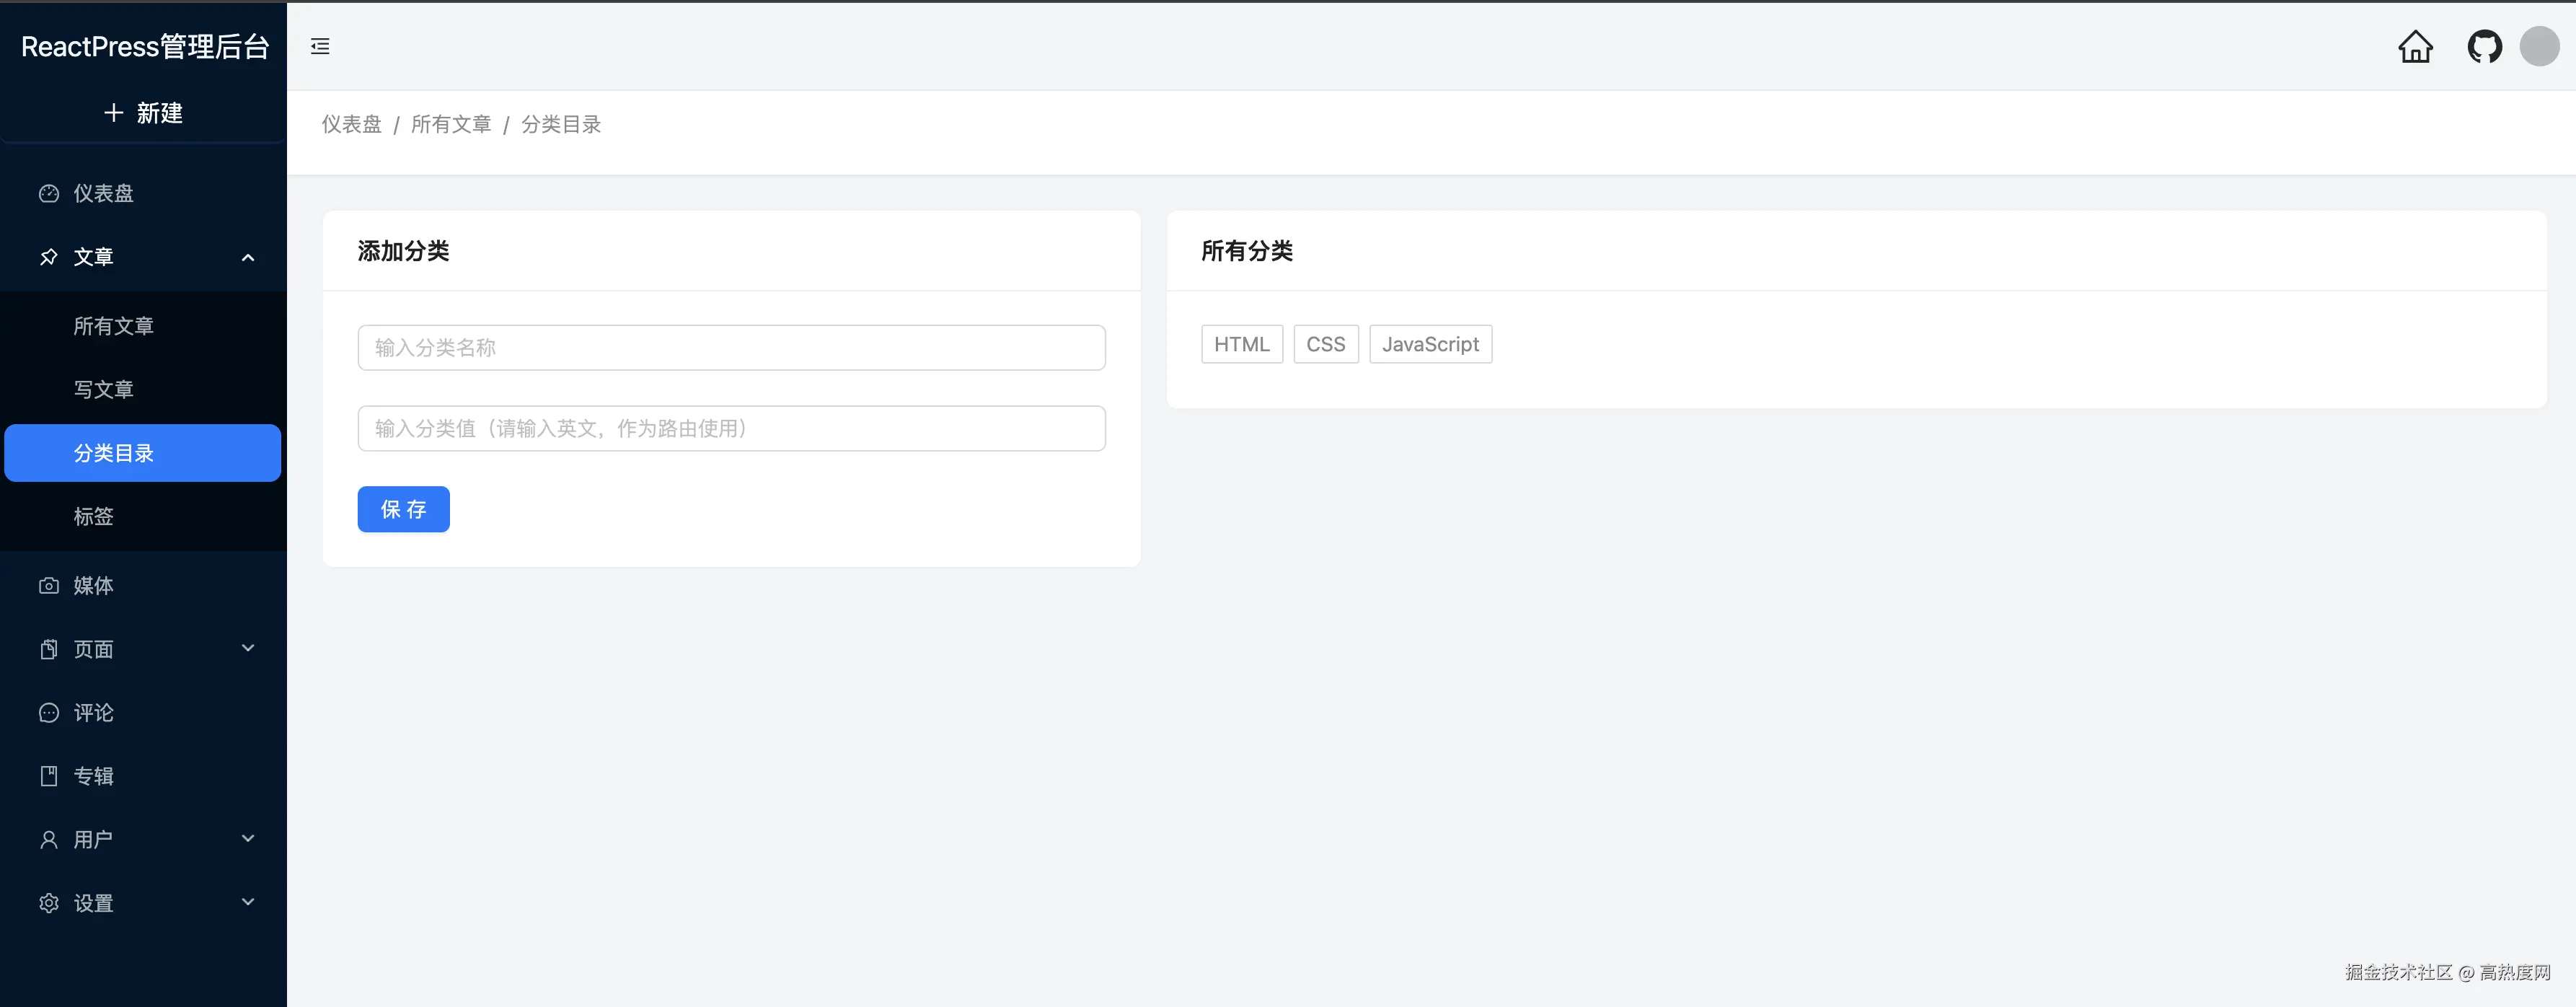Select the JavaScript category tag
The image size is (2576, 1007).
(1430, 343)
